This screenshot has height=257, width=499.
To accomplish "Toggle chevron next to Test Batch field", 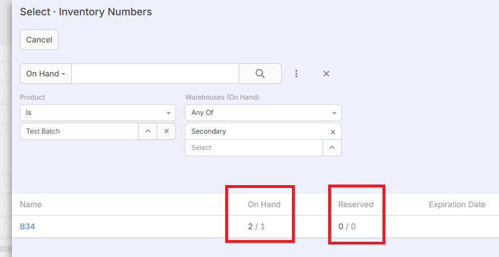I will click(x=148, y=131).
